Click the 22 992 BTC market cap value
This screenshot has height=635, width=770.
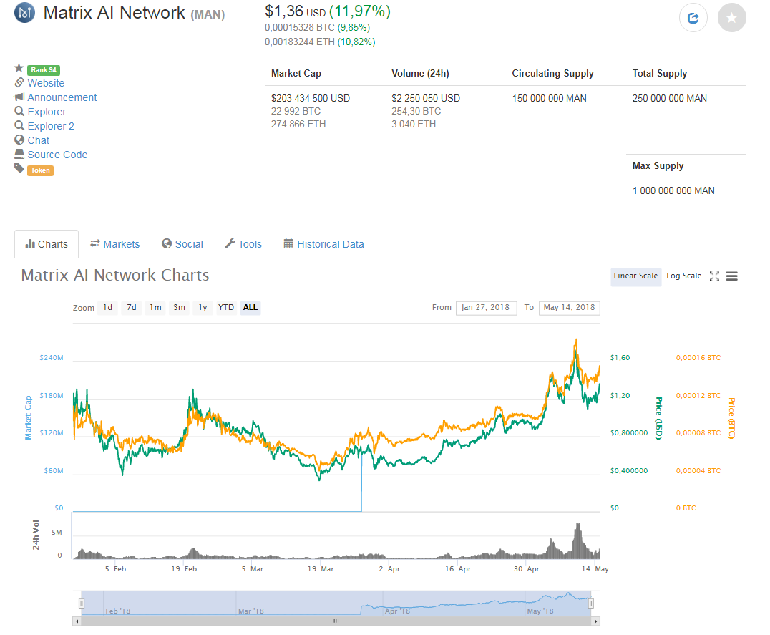296,112
